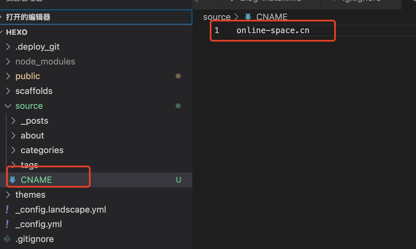Click the modified dot beside public folder

178,76
